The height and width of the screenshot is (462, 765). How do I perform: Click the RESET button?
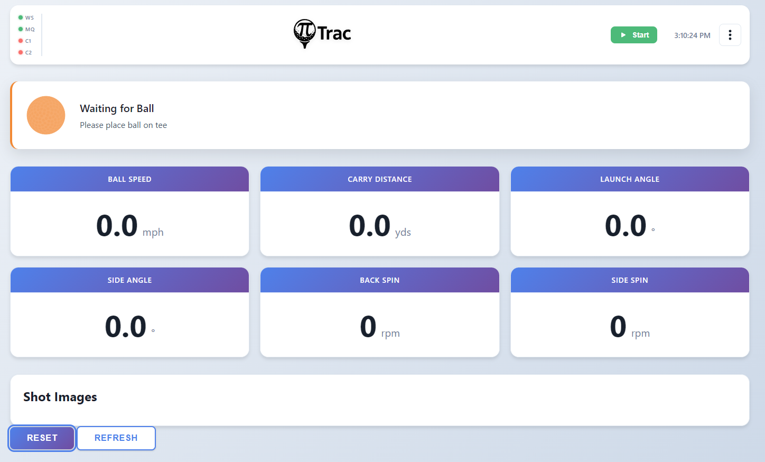click(x=42, y=438)
